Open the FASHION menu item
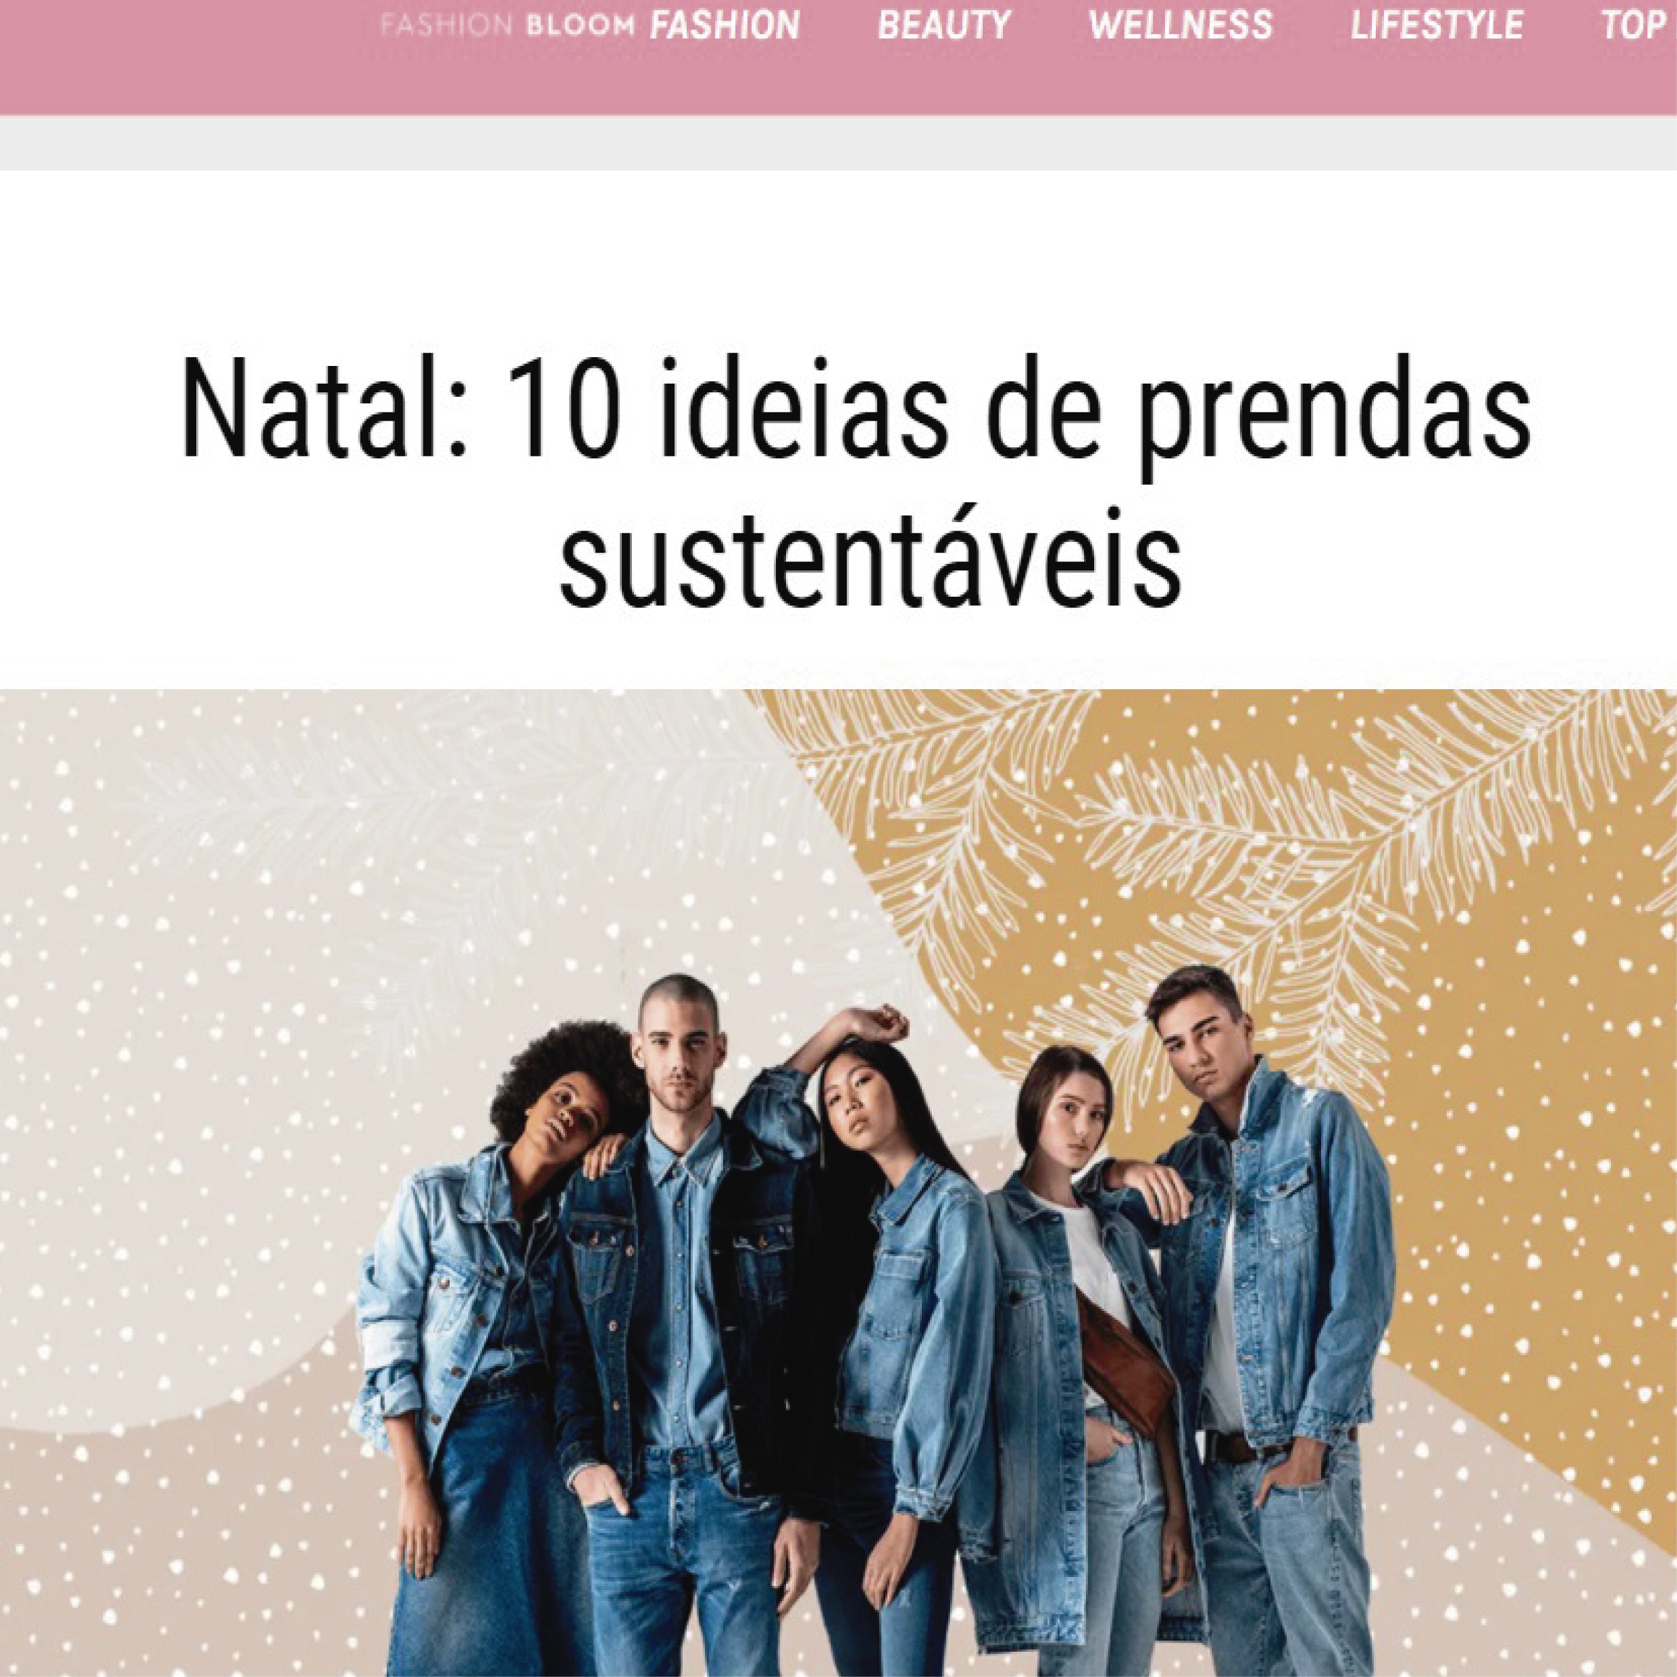Image resolution: width=1677 pixels, height=1677 pixels. (725, 25)
